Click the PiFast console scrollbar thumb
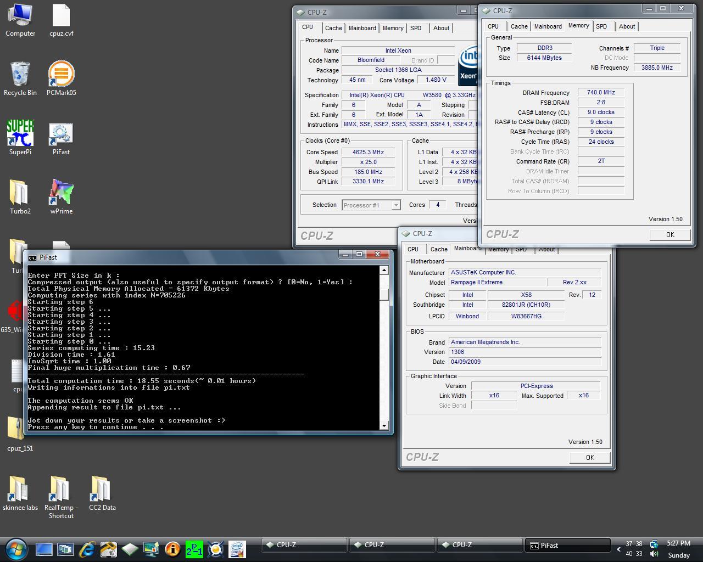The image size is (703, 562). tap(384, 294)
